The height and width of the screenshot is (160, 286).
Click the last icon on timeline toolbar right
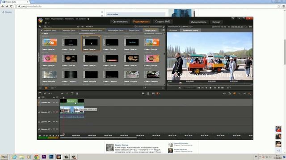[x=249, y=93]
